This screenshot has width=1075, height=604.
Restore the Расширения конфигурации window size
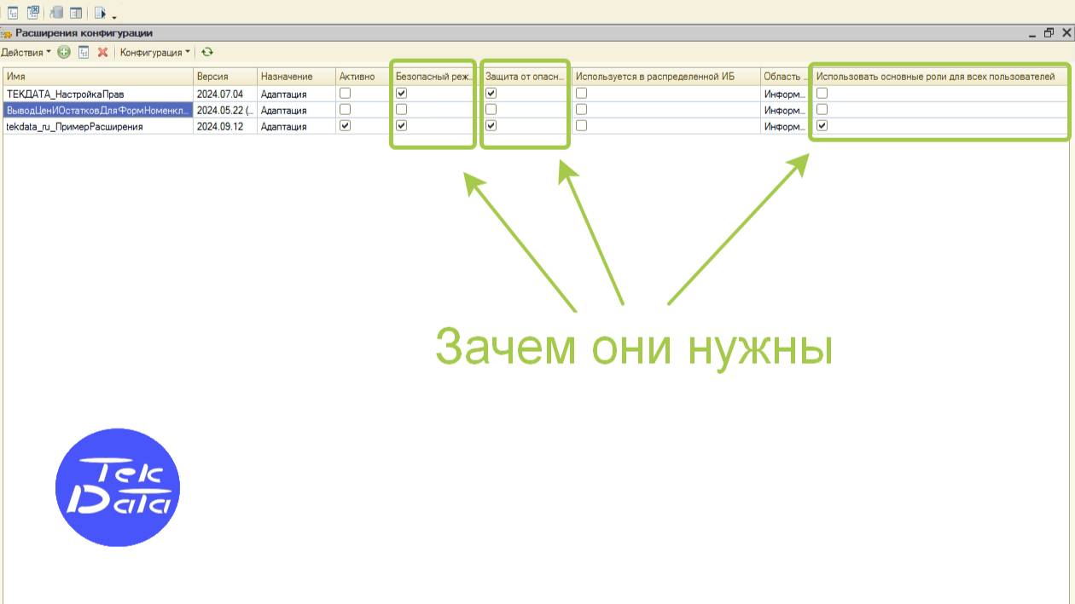(1049, 33)
